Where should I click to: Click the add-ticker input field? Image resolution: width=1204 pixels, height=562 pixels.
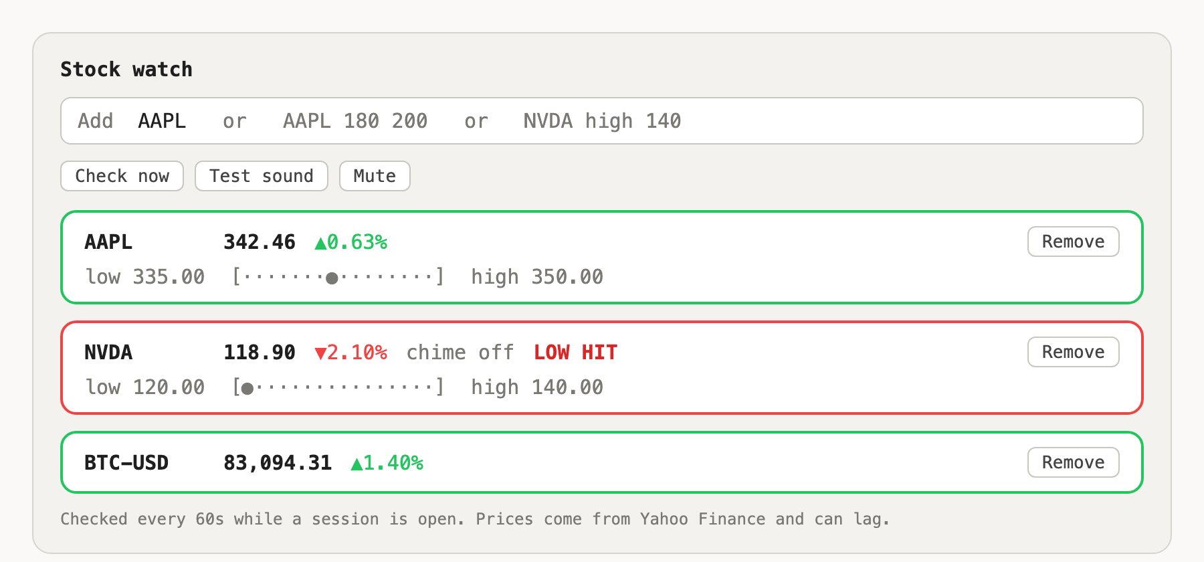click(x=601, y=121)
